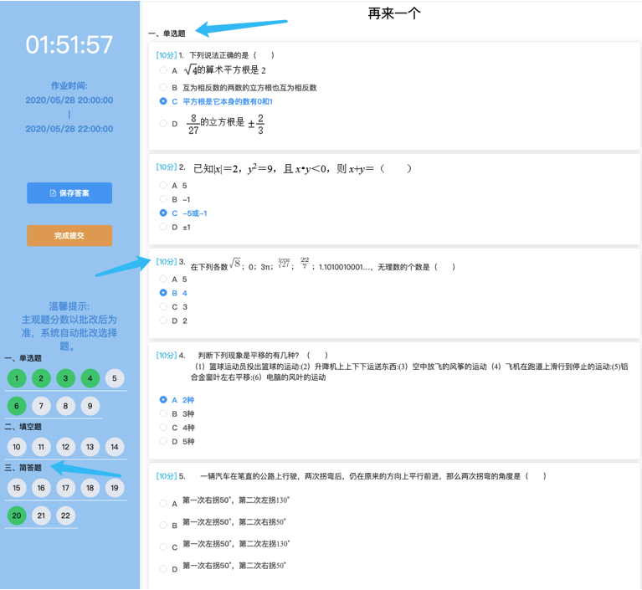The image size is (642, 590).
Task: Submit with the 完成提交 button
Action: click(x=69, y=235)
